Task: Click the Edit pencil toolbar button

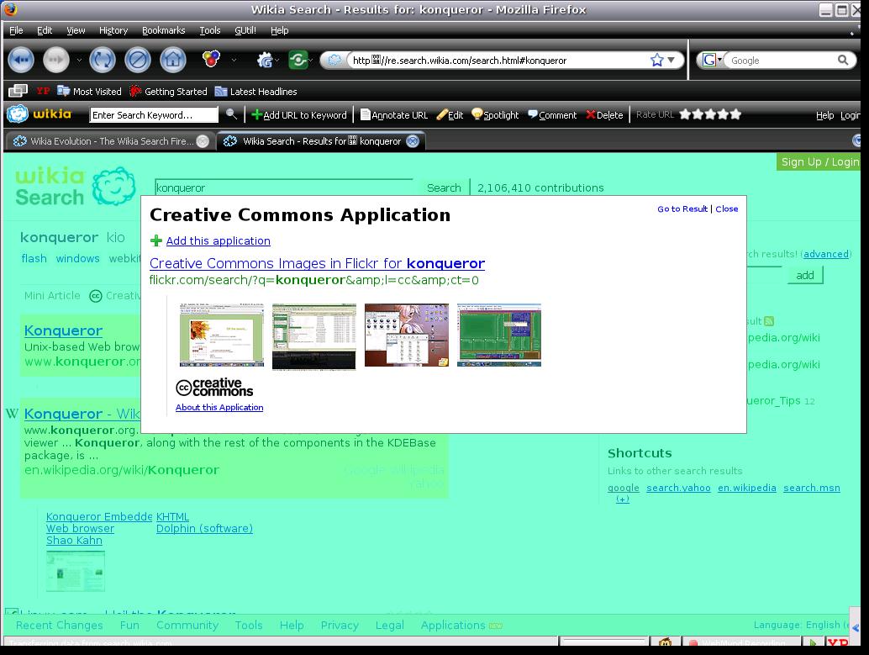Action: (x=450, y=115)
